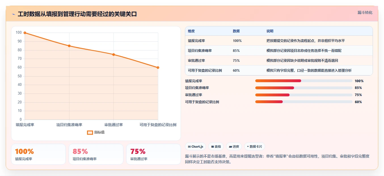This screenshot has height=176, width=384.
Task: Click the Chart.js chip
Action: tap(196, 147)
